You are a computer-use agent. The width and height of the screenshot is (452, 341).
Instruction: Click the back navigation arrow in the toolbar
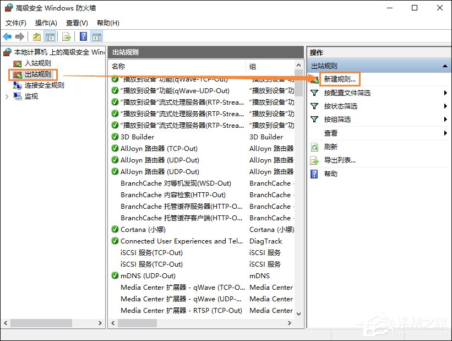tap(7, 36)
